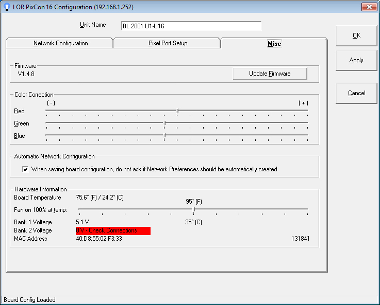Toggle the automatic Network Preferences checkbox

coord(25,169)
